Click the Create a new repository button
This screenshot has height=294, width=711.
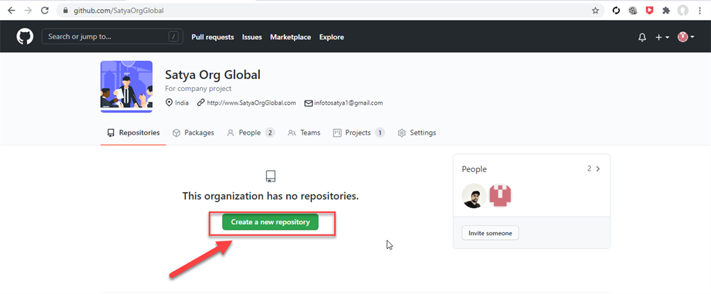click(270, 222)
